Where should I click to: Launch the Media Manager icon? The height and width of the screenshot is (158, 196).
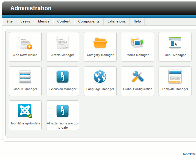pyautogui.click(x=138, y=43)
